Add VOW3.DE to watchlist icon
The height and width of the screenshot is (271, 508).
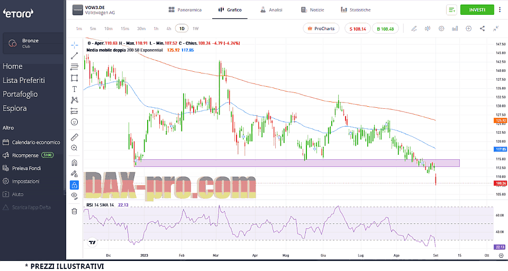[x=451, y=10]
